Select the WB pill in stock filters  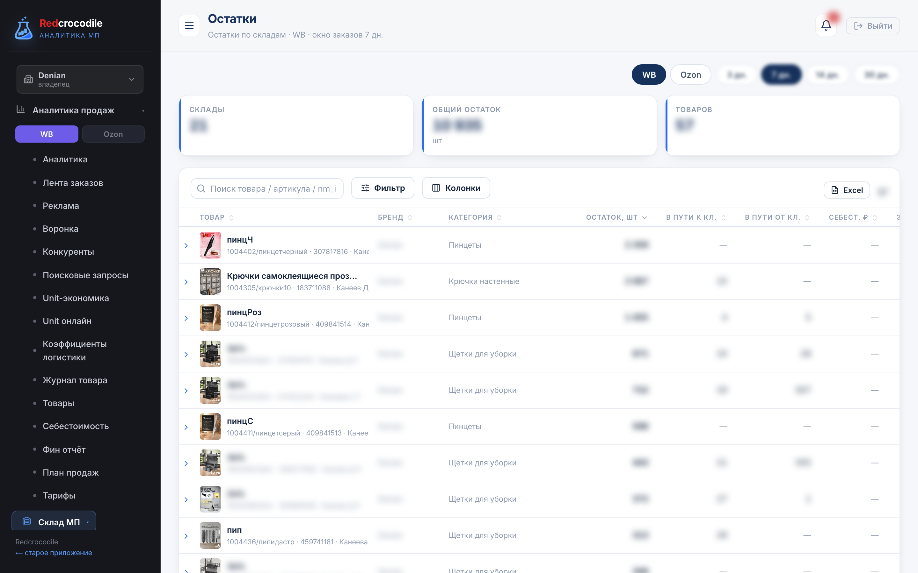point(649,75)
